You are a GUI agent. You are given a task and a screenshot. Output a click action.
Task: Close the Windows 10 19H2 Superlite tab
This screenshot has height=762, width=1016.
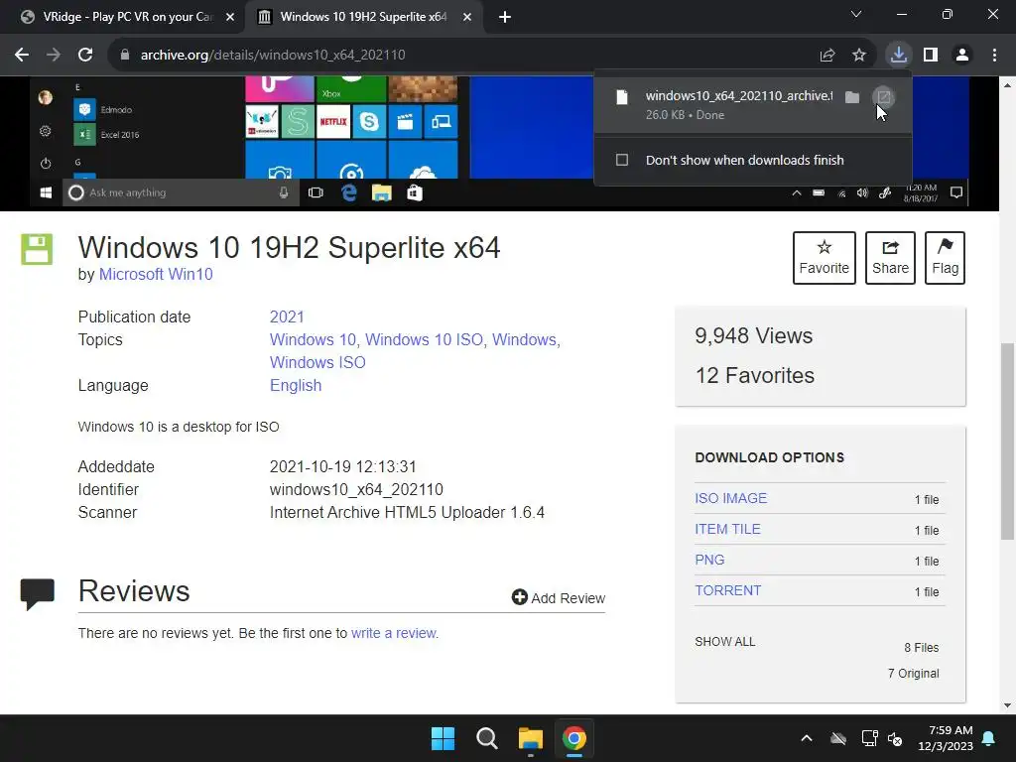pyautogui.click(x=467, y=17)
